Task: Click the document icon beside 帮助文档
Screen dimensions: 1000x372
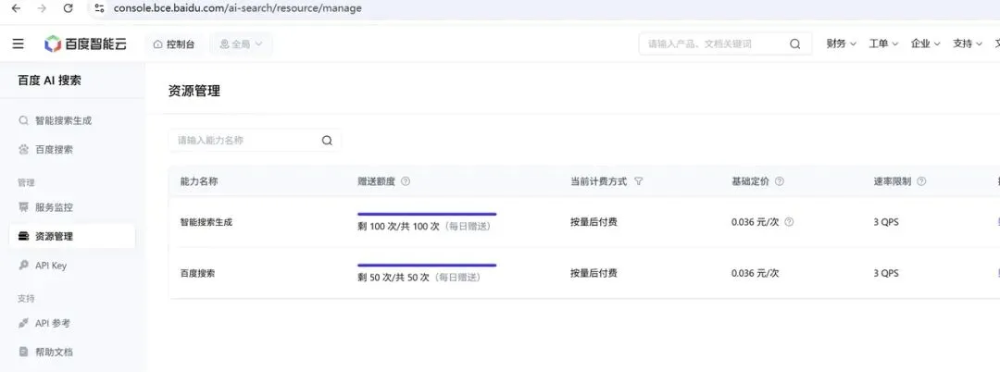Action: pos(23,352)
